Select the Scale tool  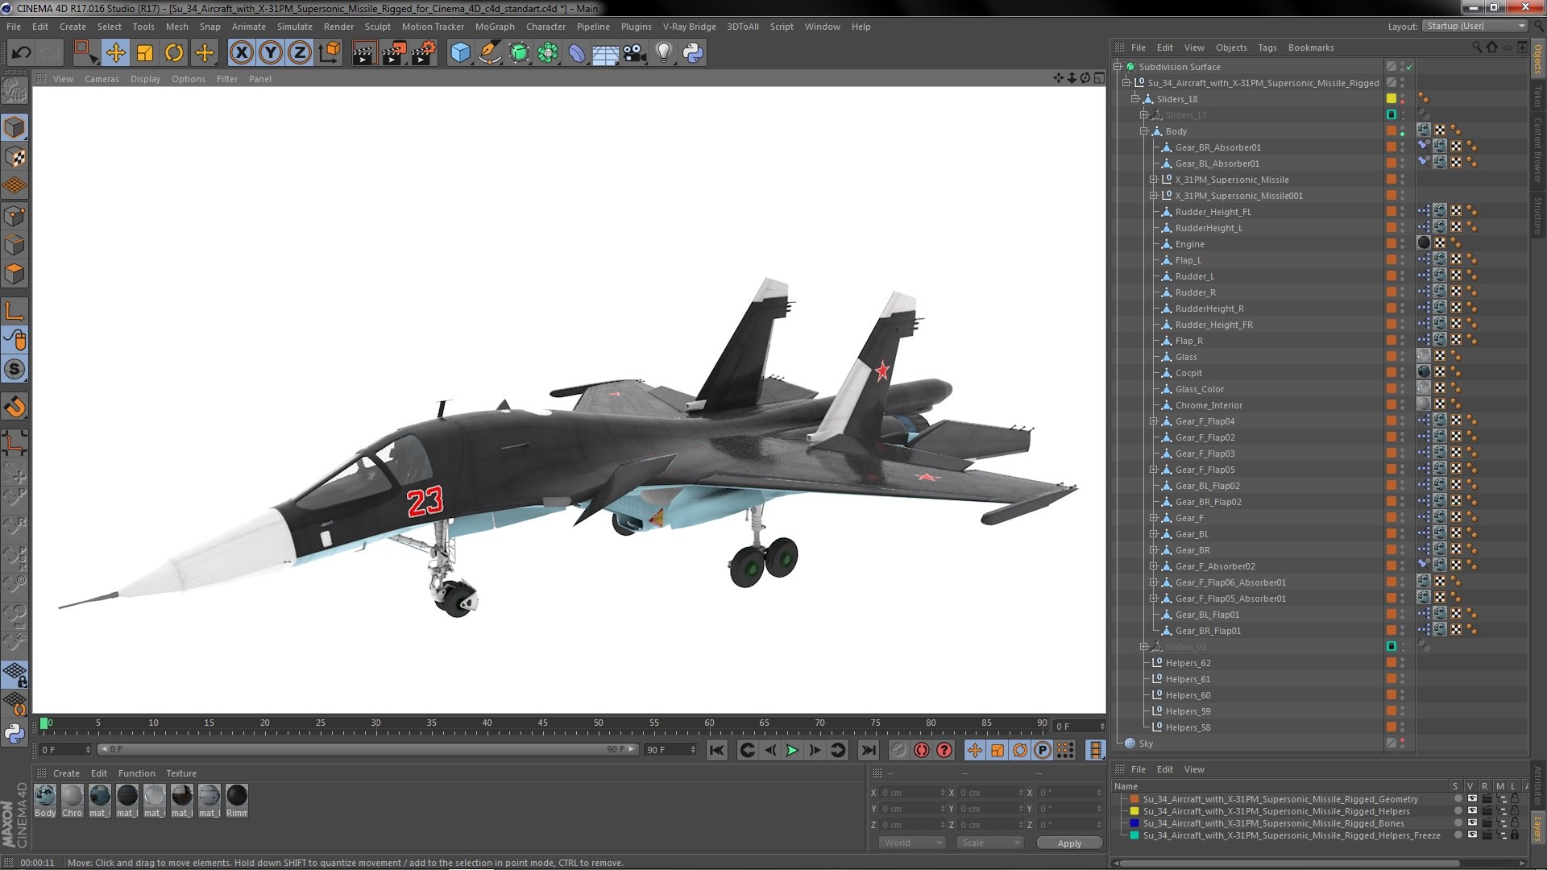tap(145, 53)
